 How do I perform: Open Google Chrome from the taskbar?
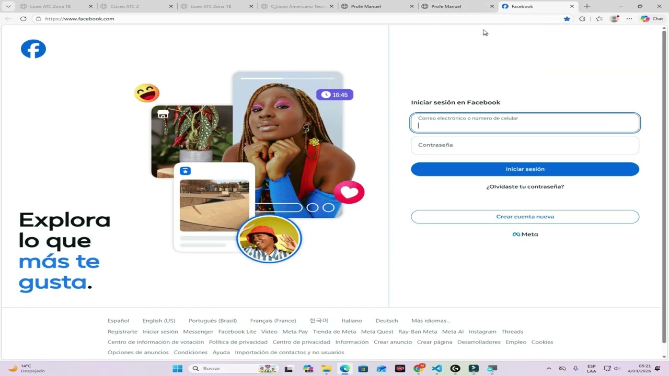pos(419,369)
